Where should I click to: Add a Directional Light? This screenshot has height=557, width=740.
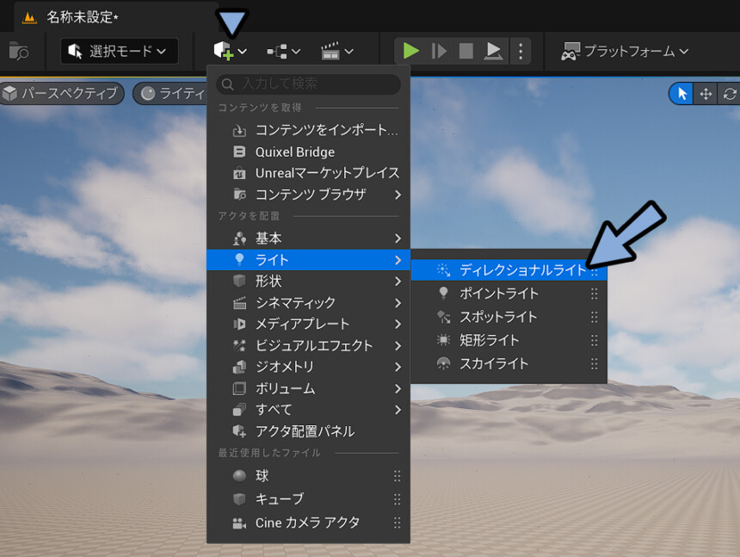tap(509, 270)
